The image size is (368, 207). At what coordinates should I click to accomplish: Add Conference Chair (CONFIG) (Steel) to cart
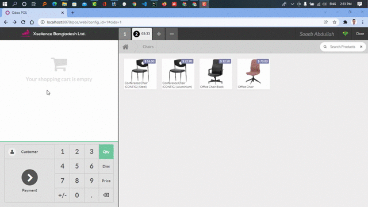(x=140, y=74)
